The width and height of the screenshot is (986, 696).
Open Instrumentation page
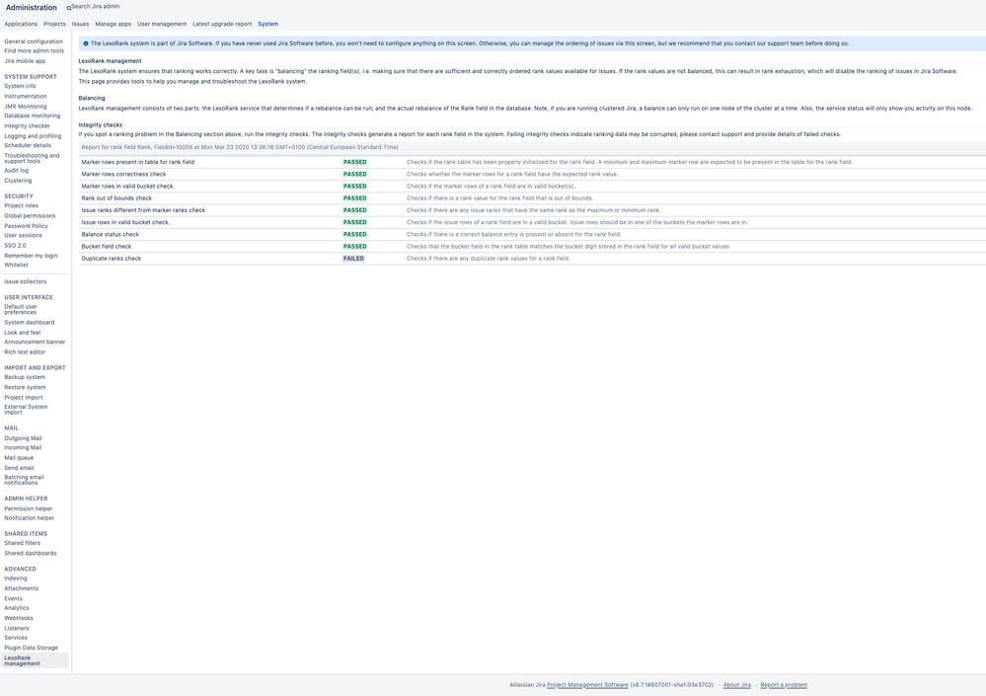point(25,96)
